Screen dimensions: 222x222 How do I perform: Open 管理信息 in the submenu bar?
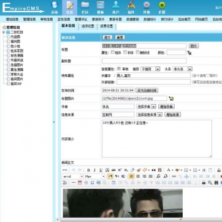pos(29,20)
